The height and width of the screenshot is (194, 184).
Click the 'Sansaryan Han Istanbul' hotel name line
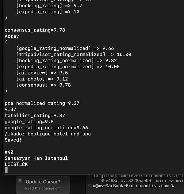click(36, 158)
